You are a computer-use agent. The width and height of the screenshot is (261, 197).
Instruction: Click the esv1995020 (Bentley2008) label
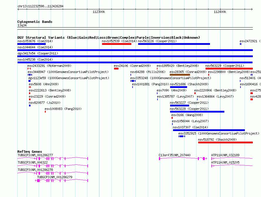point(178,66)
